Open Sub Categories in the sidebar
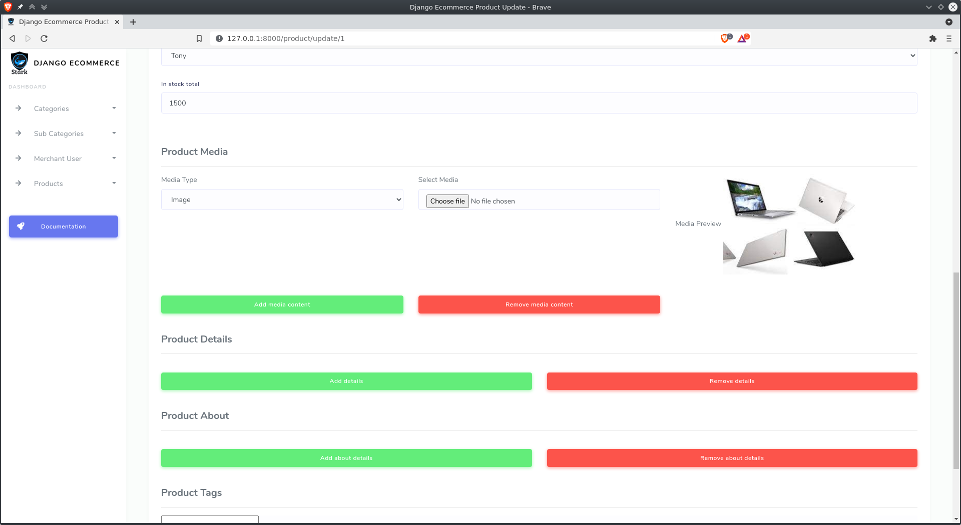 click(x=58, y=133)
